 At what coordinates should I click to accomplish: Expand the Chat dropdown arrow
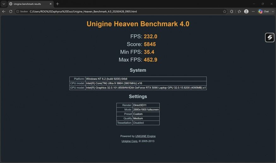click(273, 11)
